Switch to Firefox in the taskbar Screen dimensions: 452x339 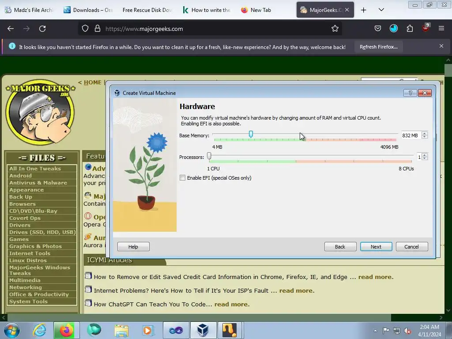click(66, 330)
